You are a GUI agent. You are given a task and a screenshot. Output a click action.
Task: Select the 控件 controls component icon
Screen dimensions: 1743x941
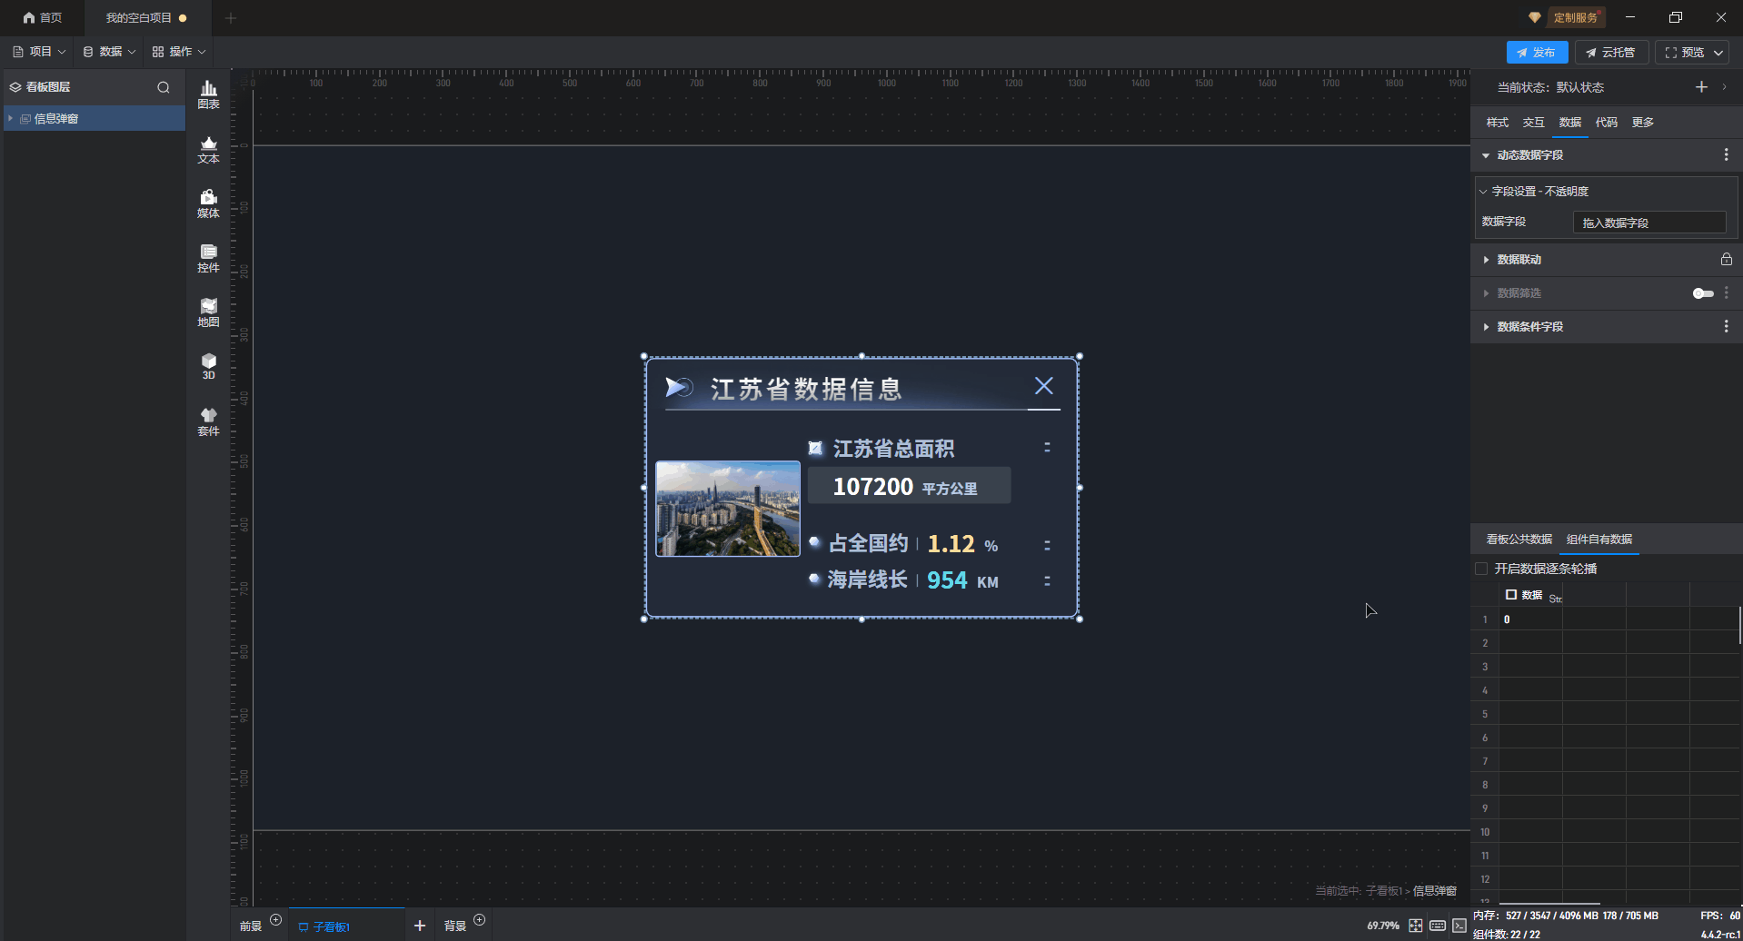tap(208, 258)
